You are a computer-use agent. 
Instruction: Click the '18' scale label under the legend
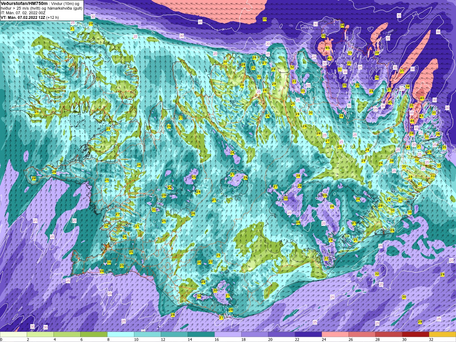[244, 340]
